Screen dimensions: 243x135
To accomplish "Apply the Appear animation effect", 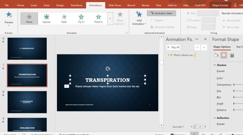I will [46, 18].
